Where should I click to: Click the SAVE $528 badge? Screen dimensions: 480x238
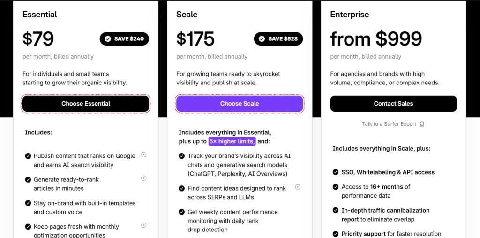(278, 39)
